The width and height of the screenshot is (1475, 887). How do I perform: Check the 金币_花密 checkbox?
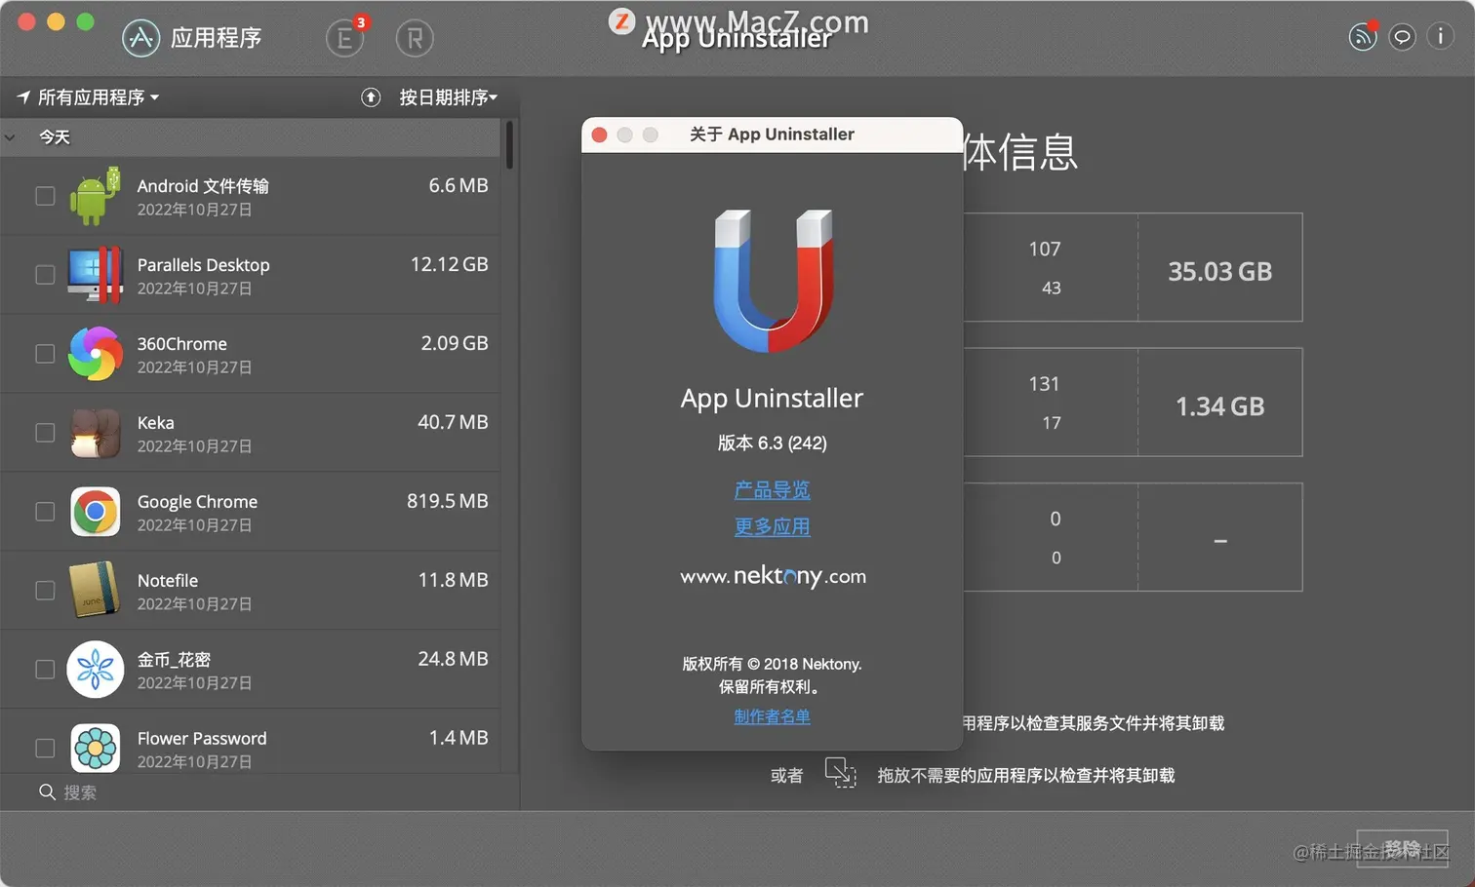coord(45,670)
